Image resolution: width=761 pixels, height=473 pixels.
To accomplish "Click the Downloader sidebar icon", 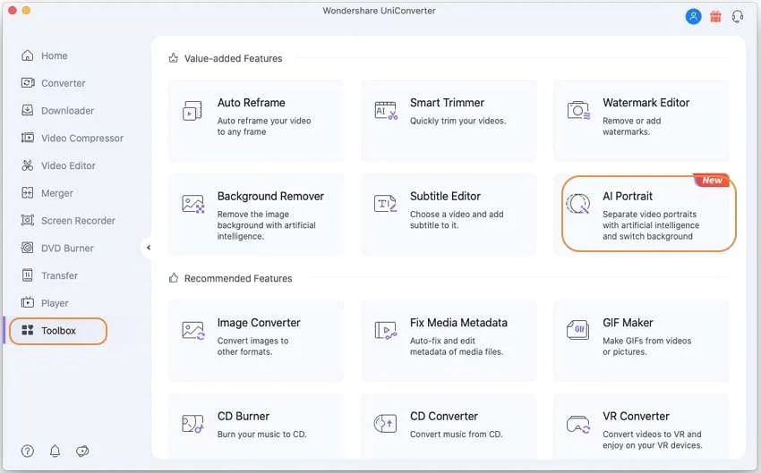I will pos(28,111).
